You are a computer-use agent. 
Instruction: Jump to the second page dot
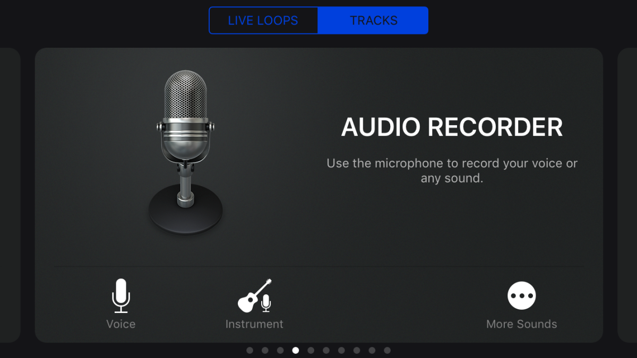(265, 350)
